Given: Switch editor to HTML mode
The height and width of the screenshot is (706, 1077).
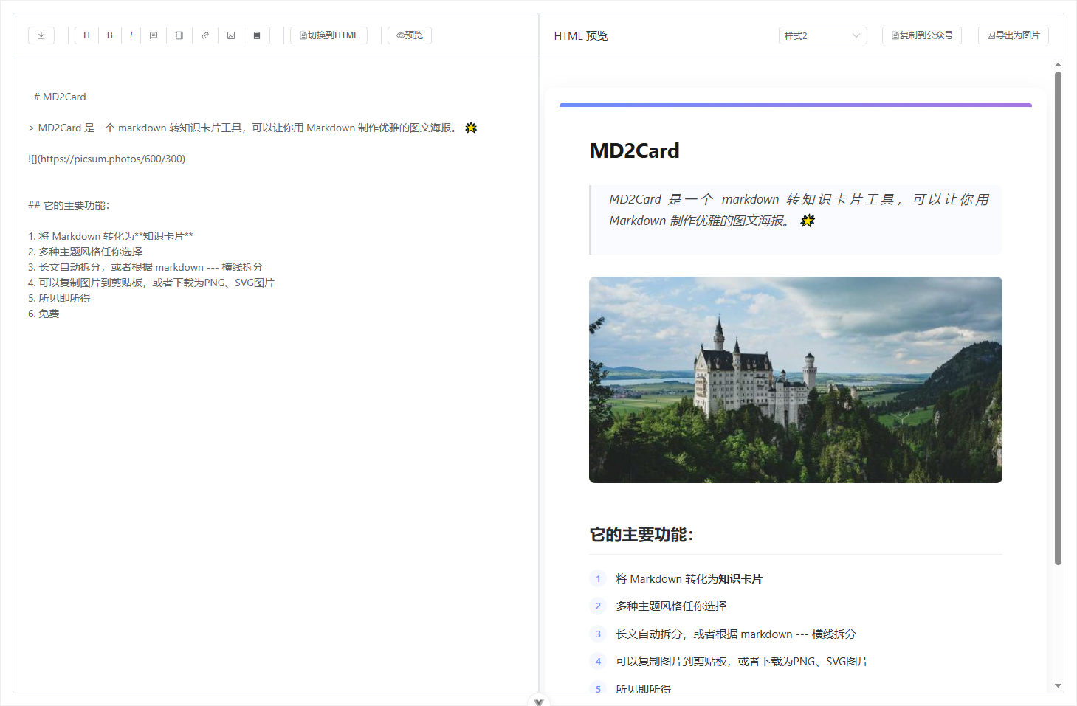Looking at the screenshot, I should tap(328, 35).
